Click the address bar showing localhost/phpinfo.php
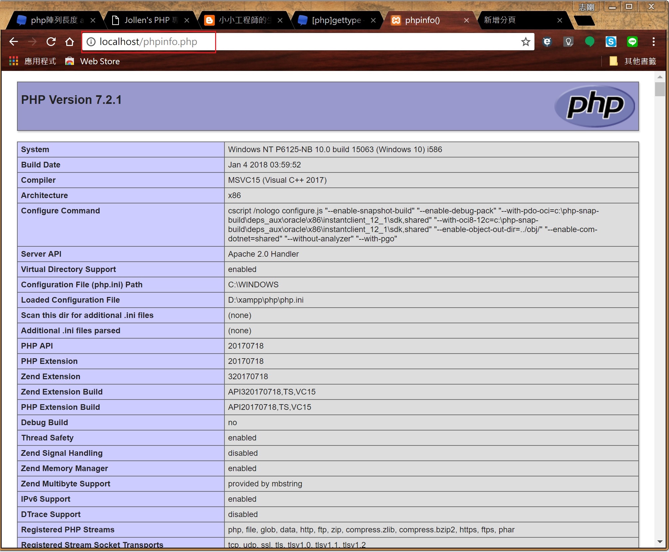 (x=308, y=42)
